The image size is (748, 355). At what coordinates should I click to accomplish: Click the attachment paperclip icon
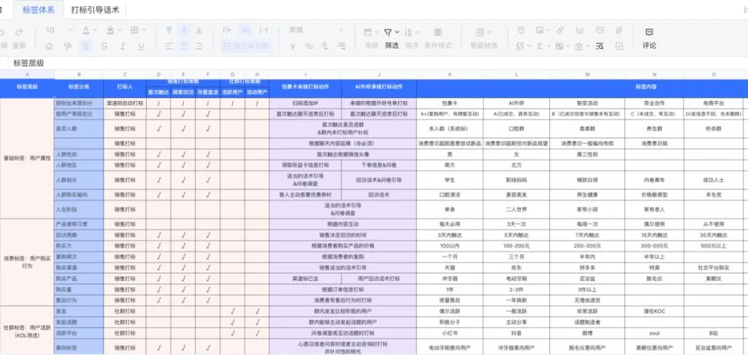[x=618, y=30]
